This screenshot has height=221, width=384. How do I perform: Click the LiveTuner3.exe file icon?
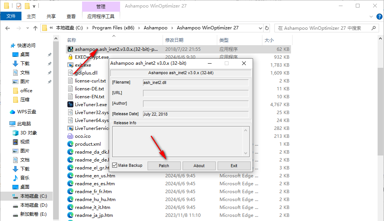click(x=70, y=104)
